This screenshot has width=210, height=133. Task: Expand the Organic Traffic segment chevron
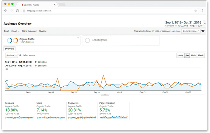tap(78, 38)
